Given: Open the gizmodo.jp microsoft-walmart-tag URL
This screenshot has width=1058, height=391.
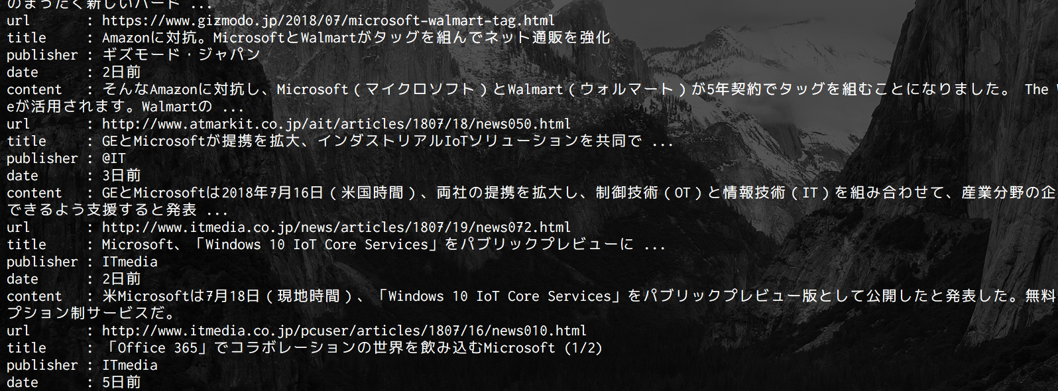Looking at the screenshot, I should point(329,21).
